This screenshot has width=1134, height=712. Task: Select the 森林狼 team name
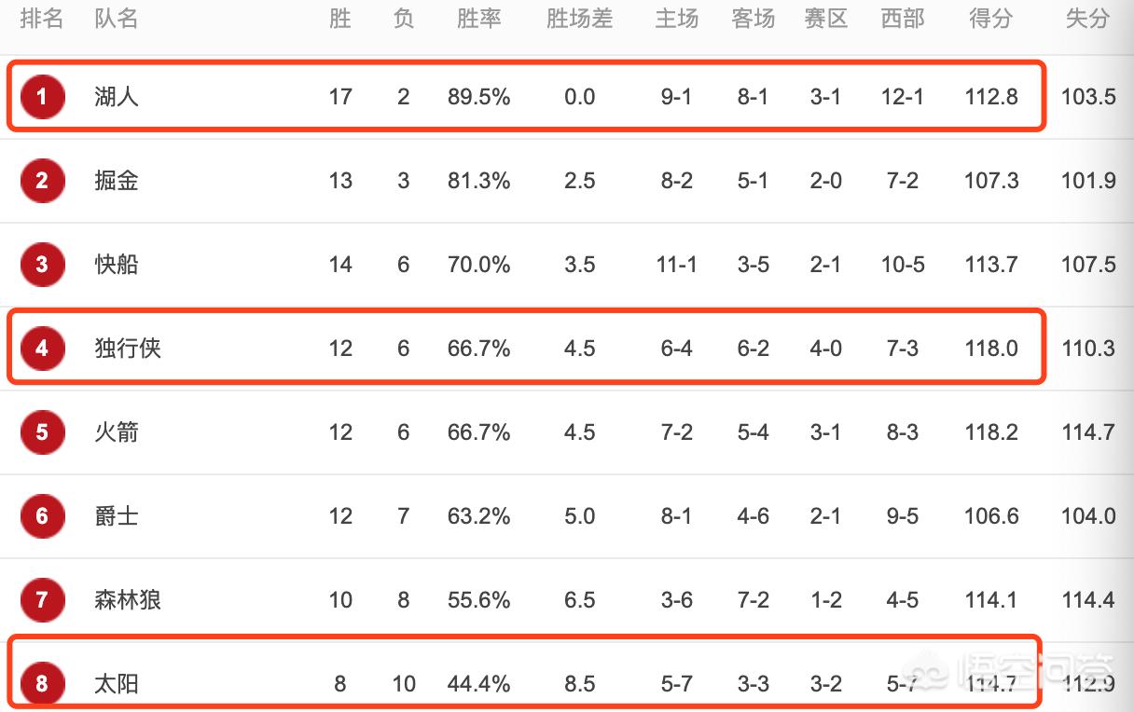[128, 600]
